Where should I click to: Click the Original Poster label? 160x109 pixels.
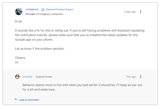44,77
